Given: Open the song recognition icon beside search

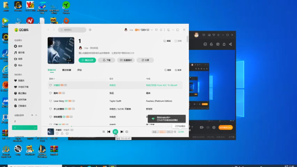Looking at the screenshot, I should [x=90, y=30].
